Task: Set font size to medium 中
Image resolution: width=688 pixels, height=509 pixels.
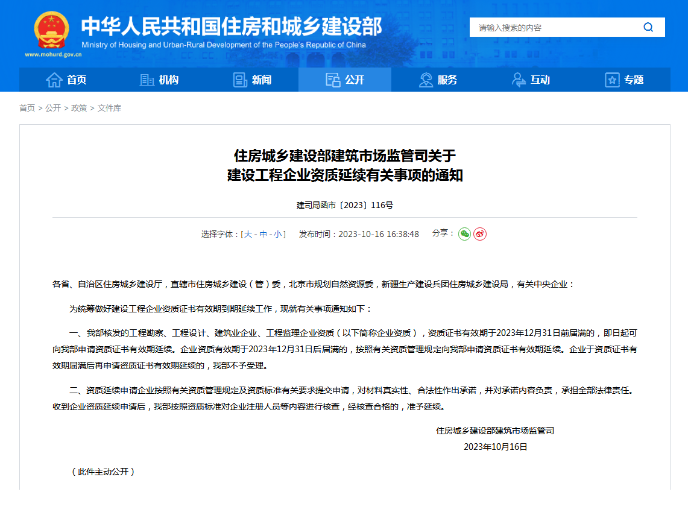Action: coord(263,234)
